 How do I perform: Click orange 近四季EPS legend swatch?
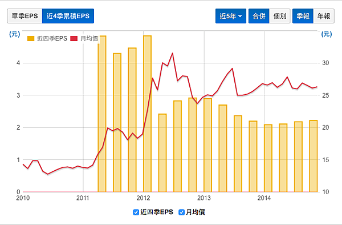tap(31, 39)
